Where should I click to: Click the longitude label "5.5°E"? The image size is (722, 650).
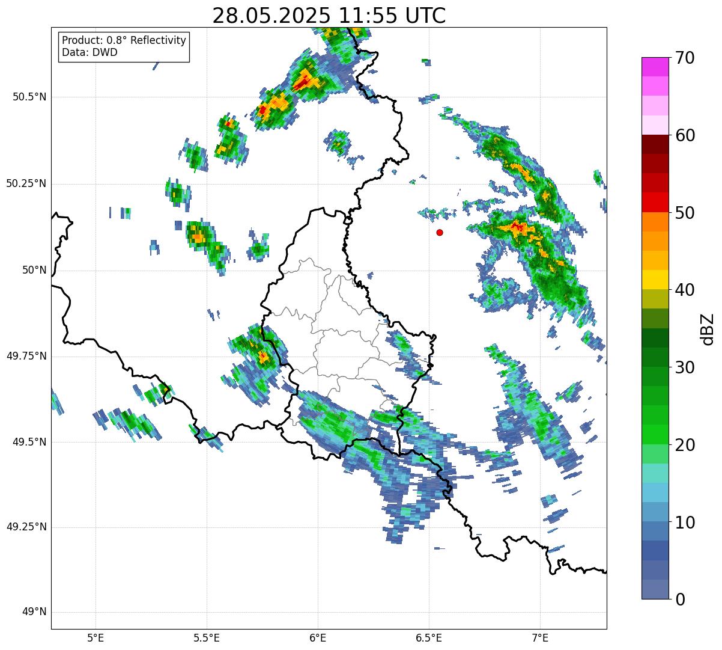pos(207,638)
